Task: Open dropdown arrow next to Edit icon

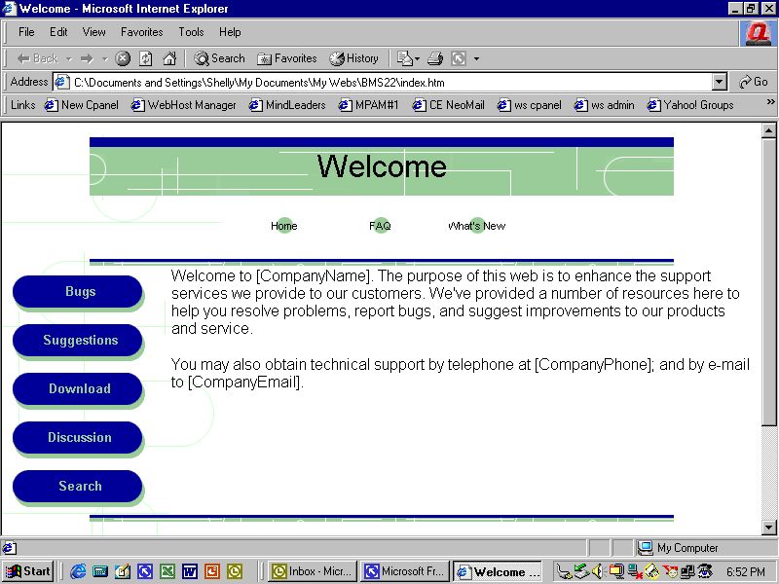Action: [x=476, y=59]
